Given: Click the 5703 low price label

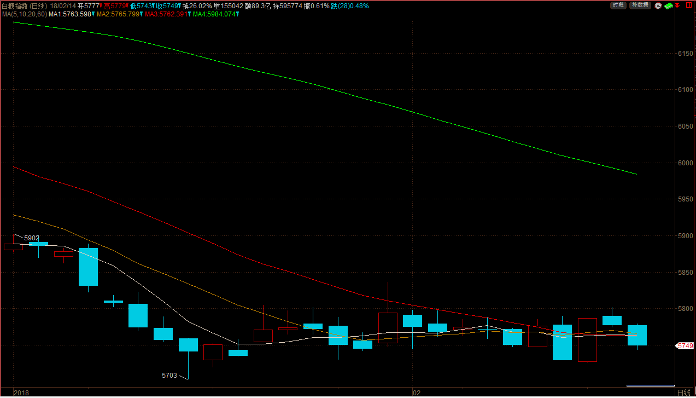Looking at the screenshot, I should click(169, 375).
